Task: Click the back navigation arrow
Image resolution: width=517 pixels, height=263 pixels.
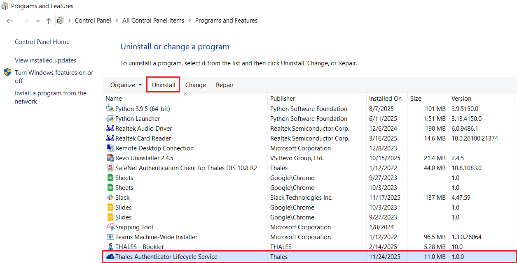Action: (9, 21)
